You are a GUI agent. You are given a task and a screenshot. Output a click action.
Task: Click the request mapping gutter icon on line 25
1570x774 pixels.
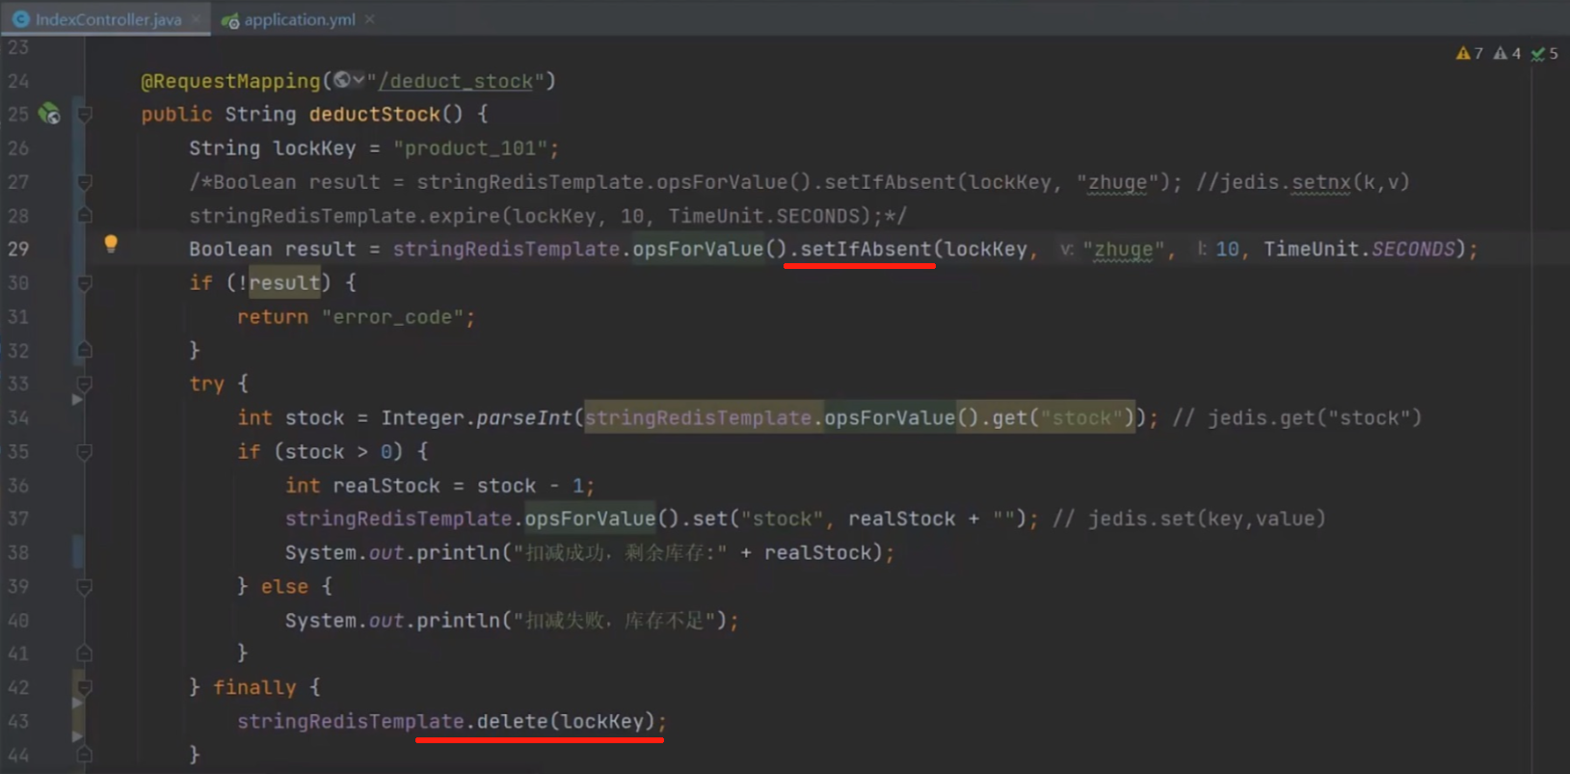pos(49,114)
